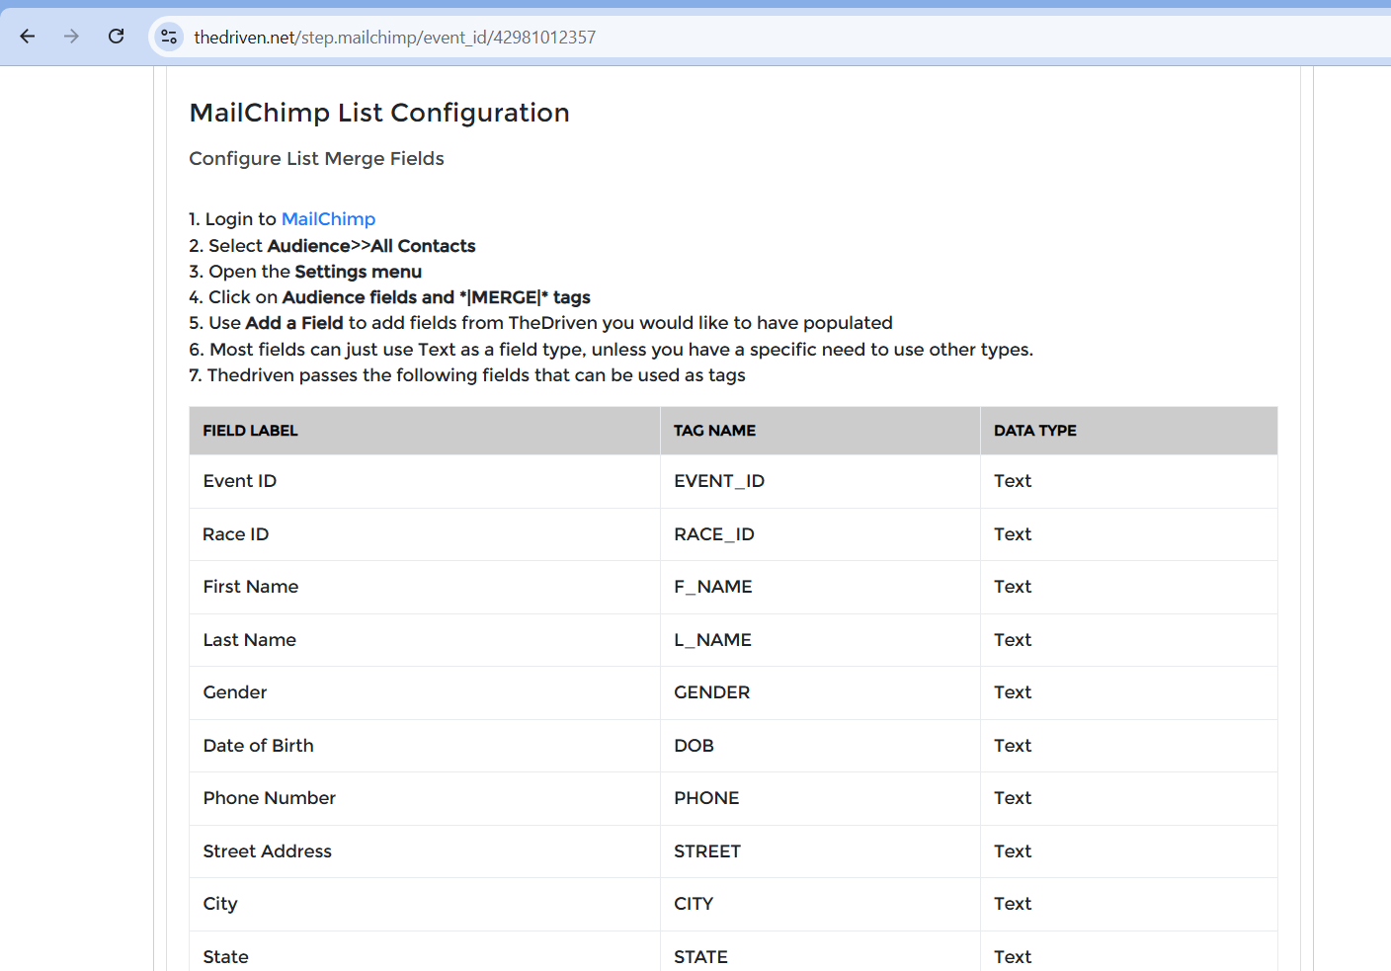
Task: Open the MailChimp login link
Action: (328, 219)
